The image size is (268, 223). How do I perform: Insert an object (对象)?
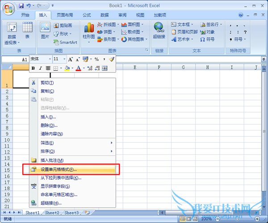[x=207, y=32]
